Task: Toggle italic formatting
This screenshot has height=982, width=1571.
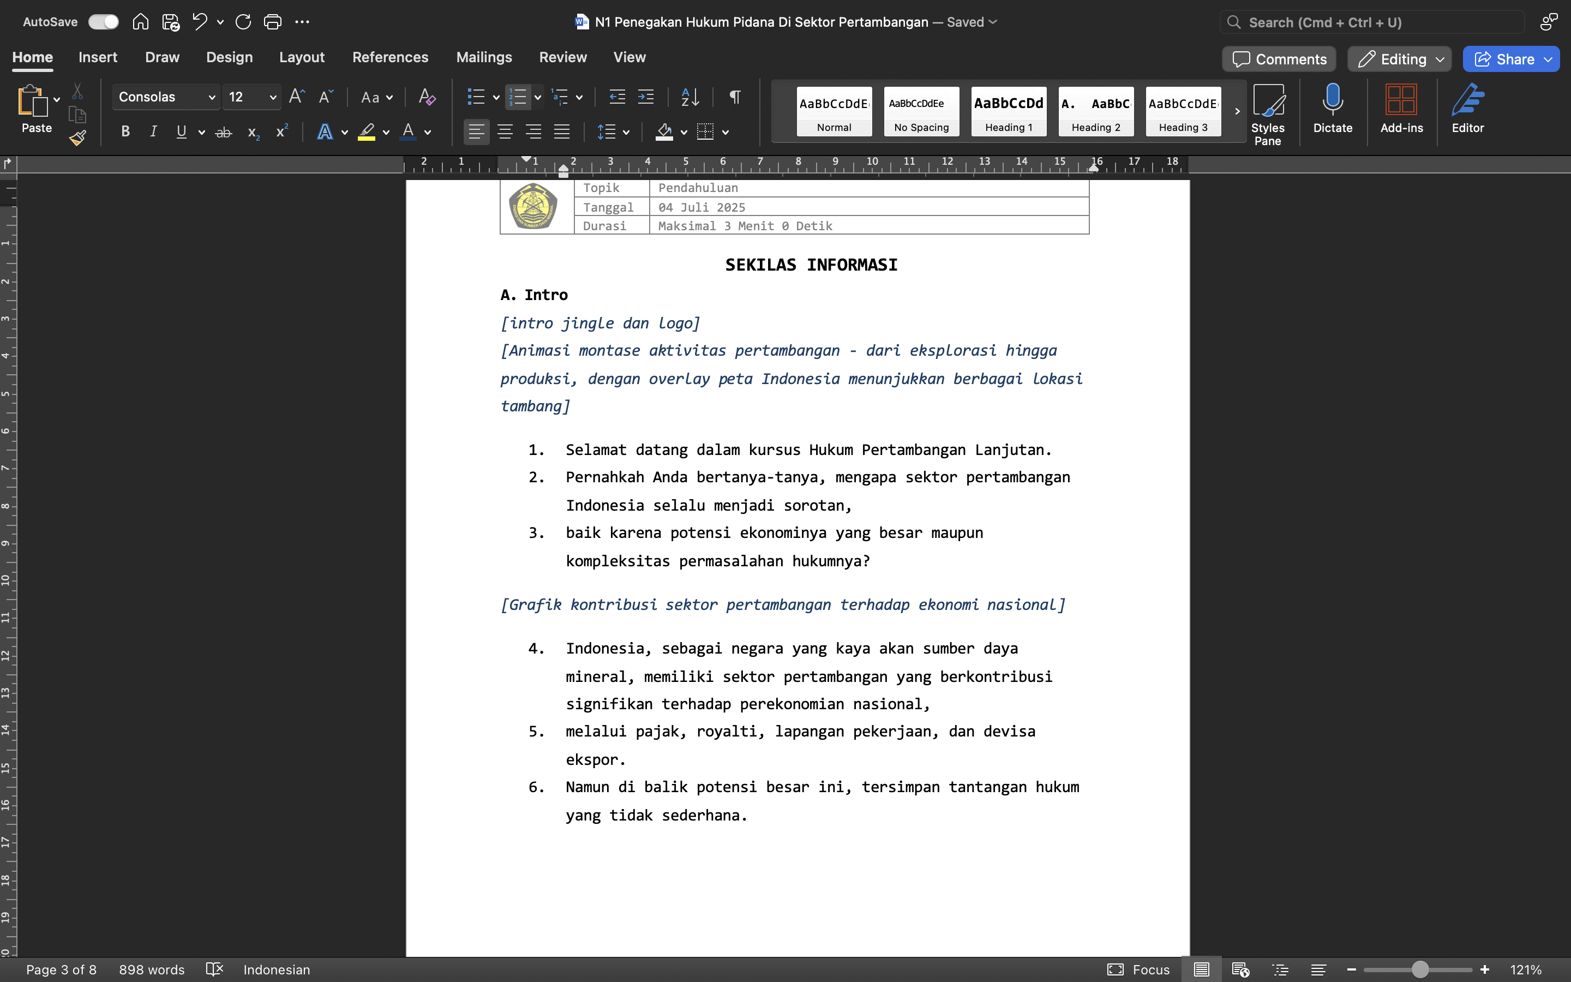Action: click(153, 132)
